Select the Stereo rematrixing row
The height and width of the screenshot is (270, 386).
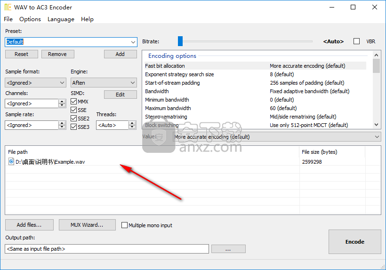coord(255,117)
